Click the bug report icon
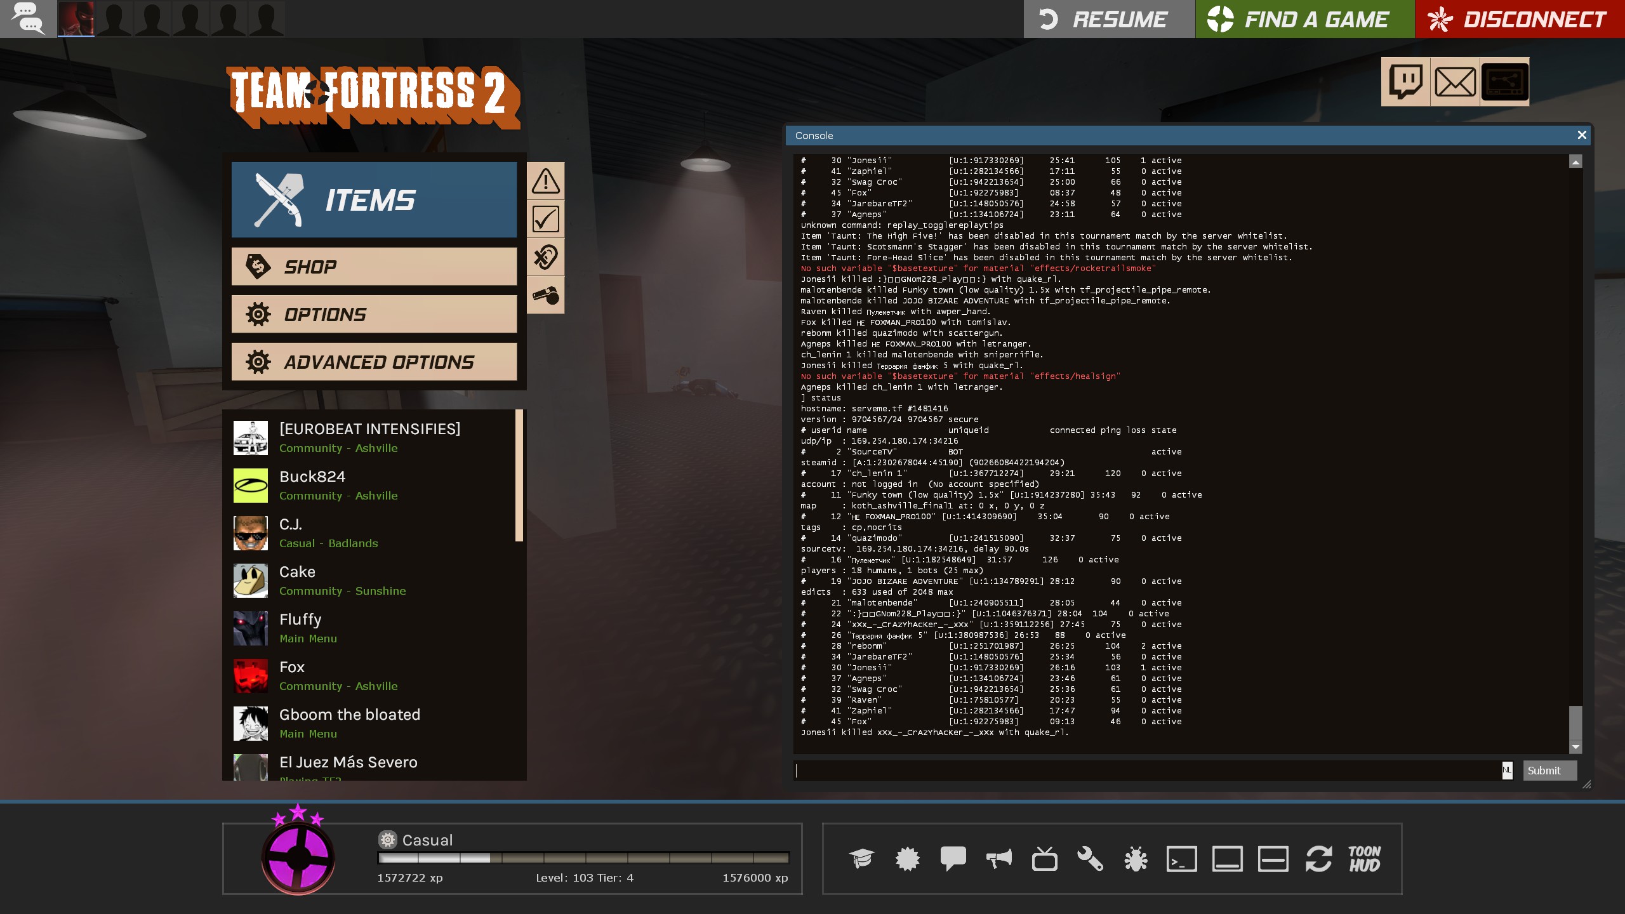The image size is (1625, 914). (x=1136, y=859)
